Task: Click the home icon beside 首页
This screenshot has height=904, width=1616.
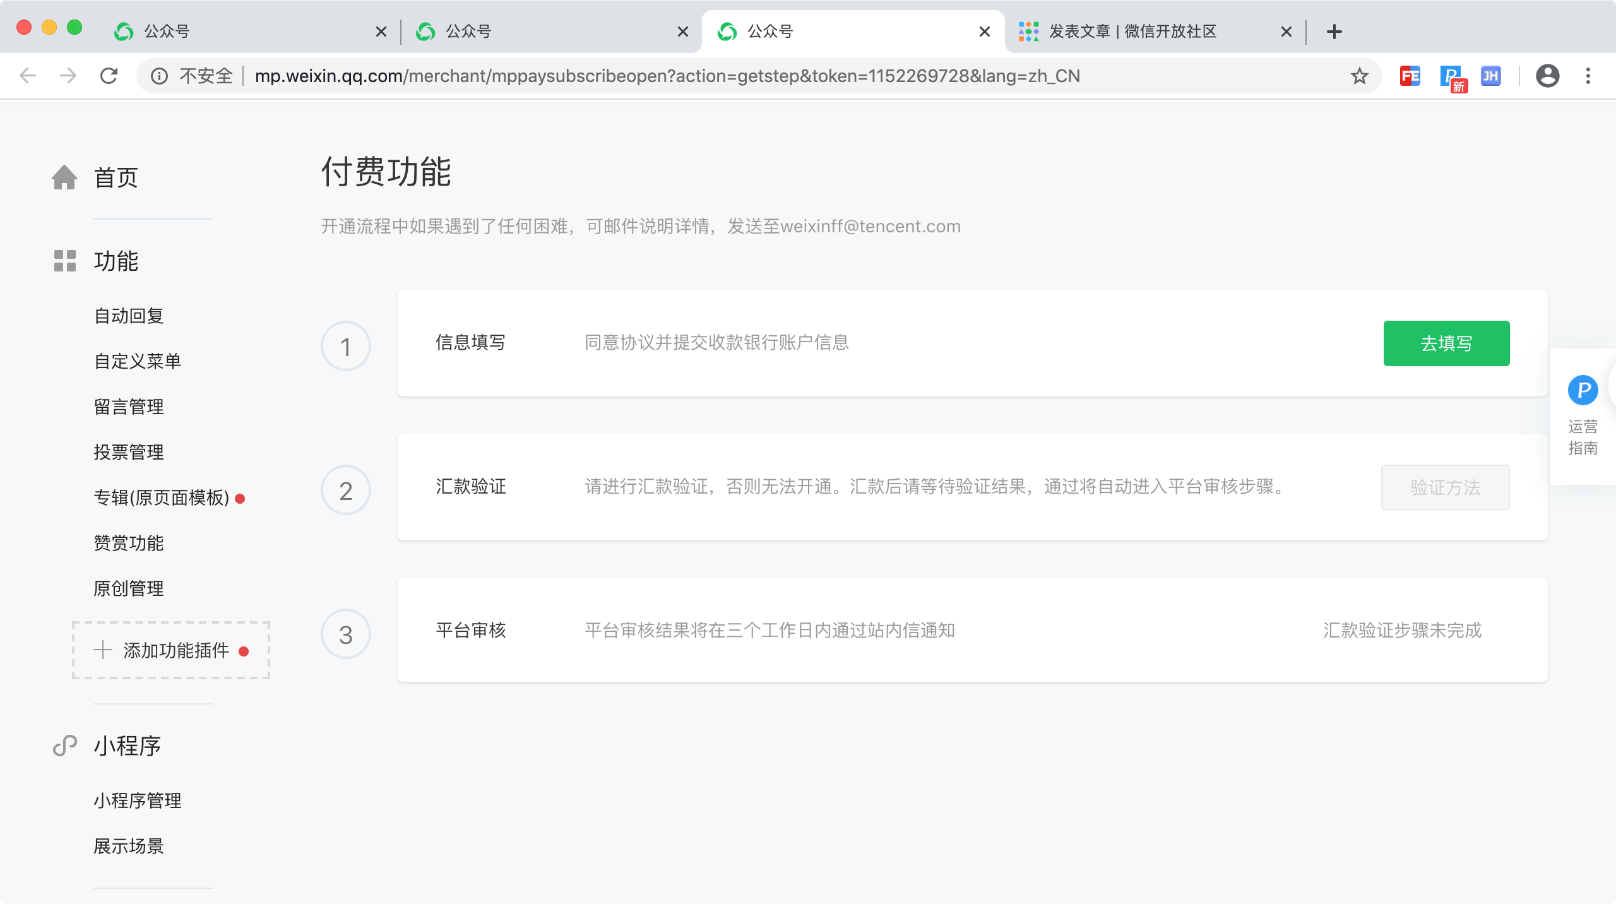Action: tap(64, 177)
